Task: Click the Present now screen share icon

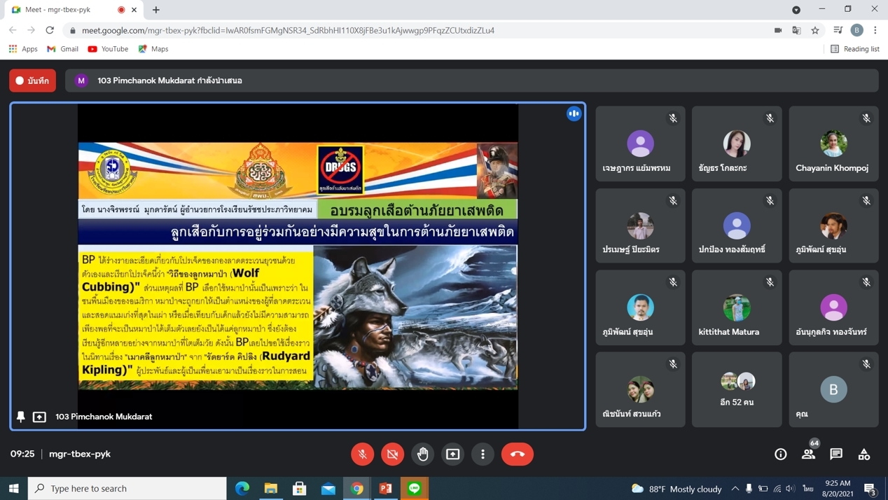Action: click(452, 454)
